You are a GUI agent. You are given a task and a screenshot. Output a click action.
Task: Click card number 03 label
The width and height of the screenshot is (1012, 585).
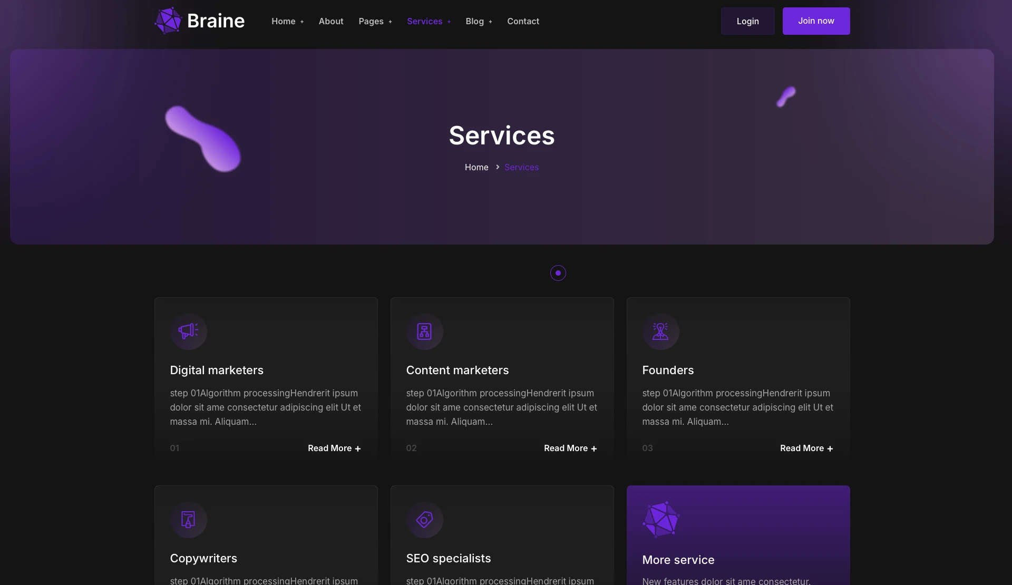pos(647,448)
